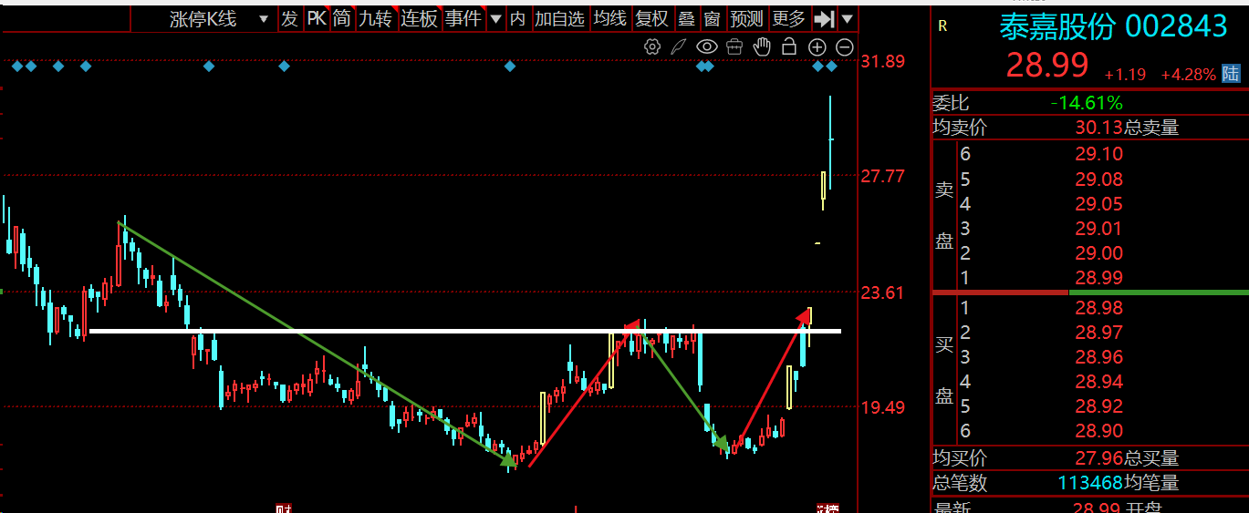
Task: Toggle the 均线 moving average display
Action: 610,18
